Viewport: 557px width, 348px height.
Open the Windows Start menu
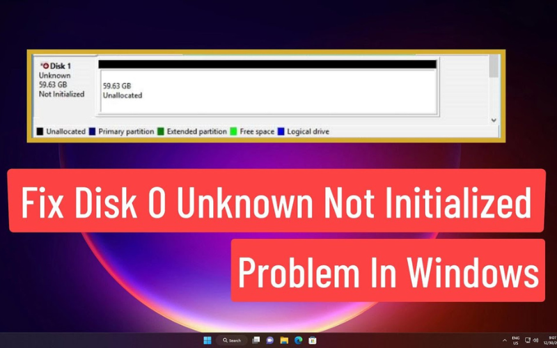(207, 340)
